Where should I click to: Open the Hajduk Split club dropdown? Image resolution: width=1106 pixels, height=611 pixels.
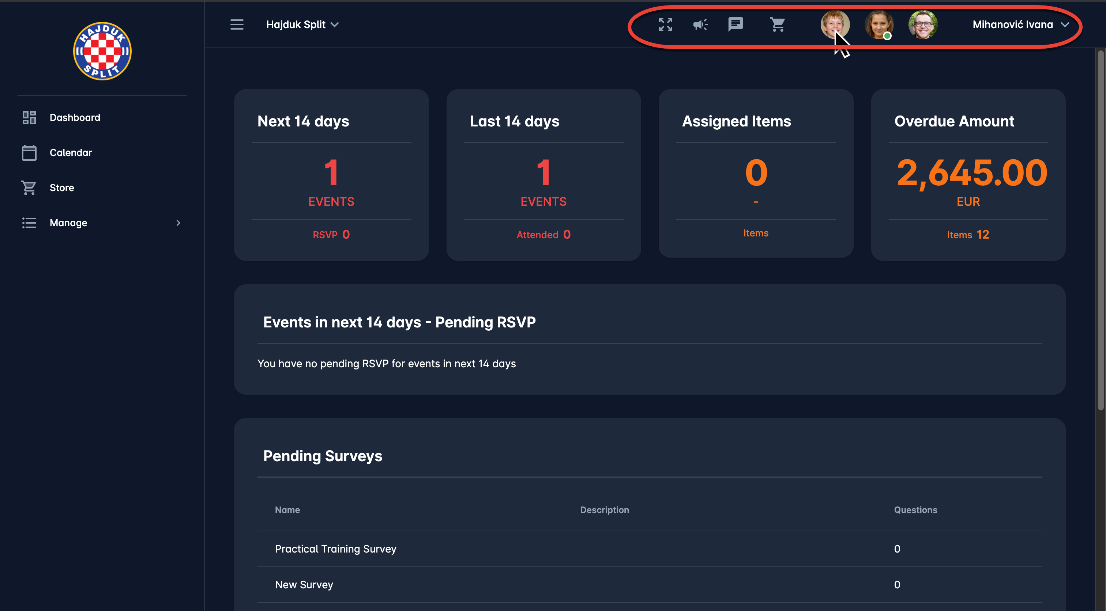coord(302,24)
